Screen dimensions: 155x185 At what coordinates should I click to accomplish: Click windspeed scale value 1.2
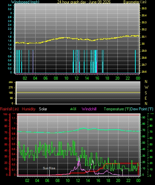tap(10, 49)
